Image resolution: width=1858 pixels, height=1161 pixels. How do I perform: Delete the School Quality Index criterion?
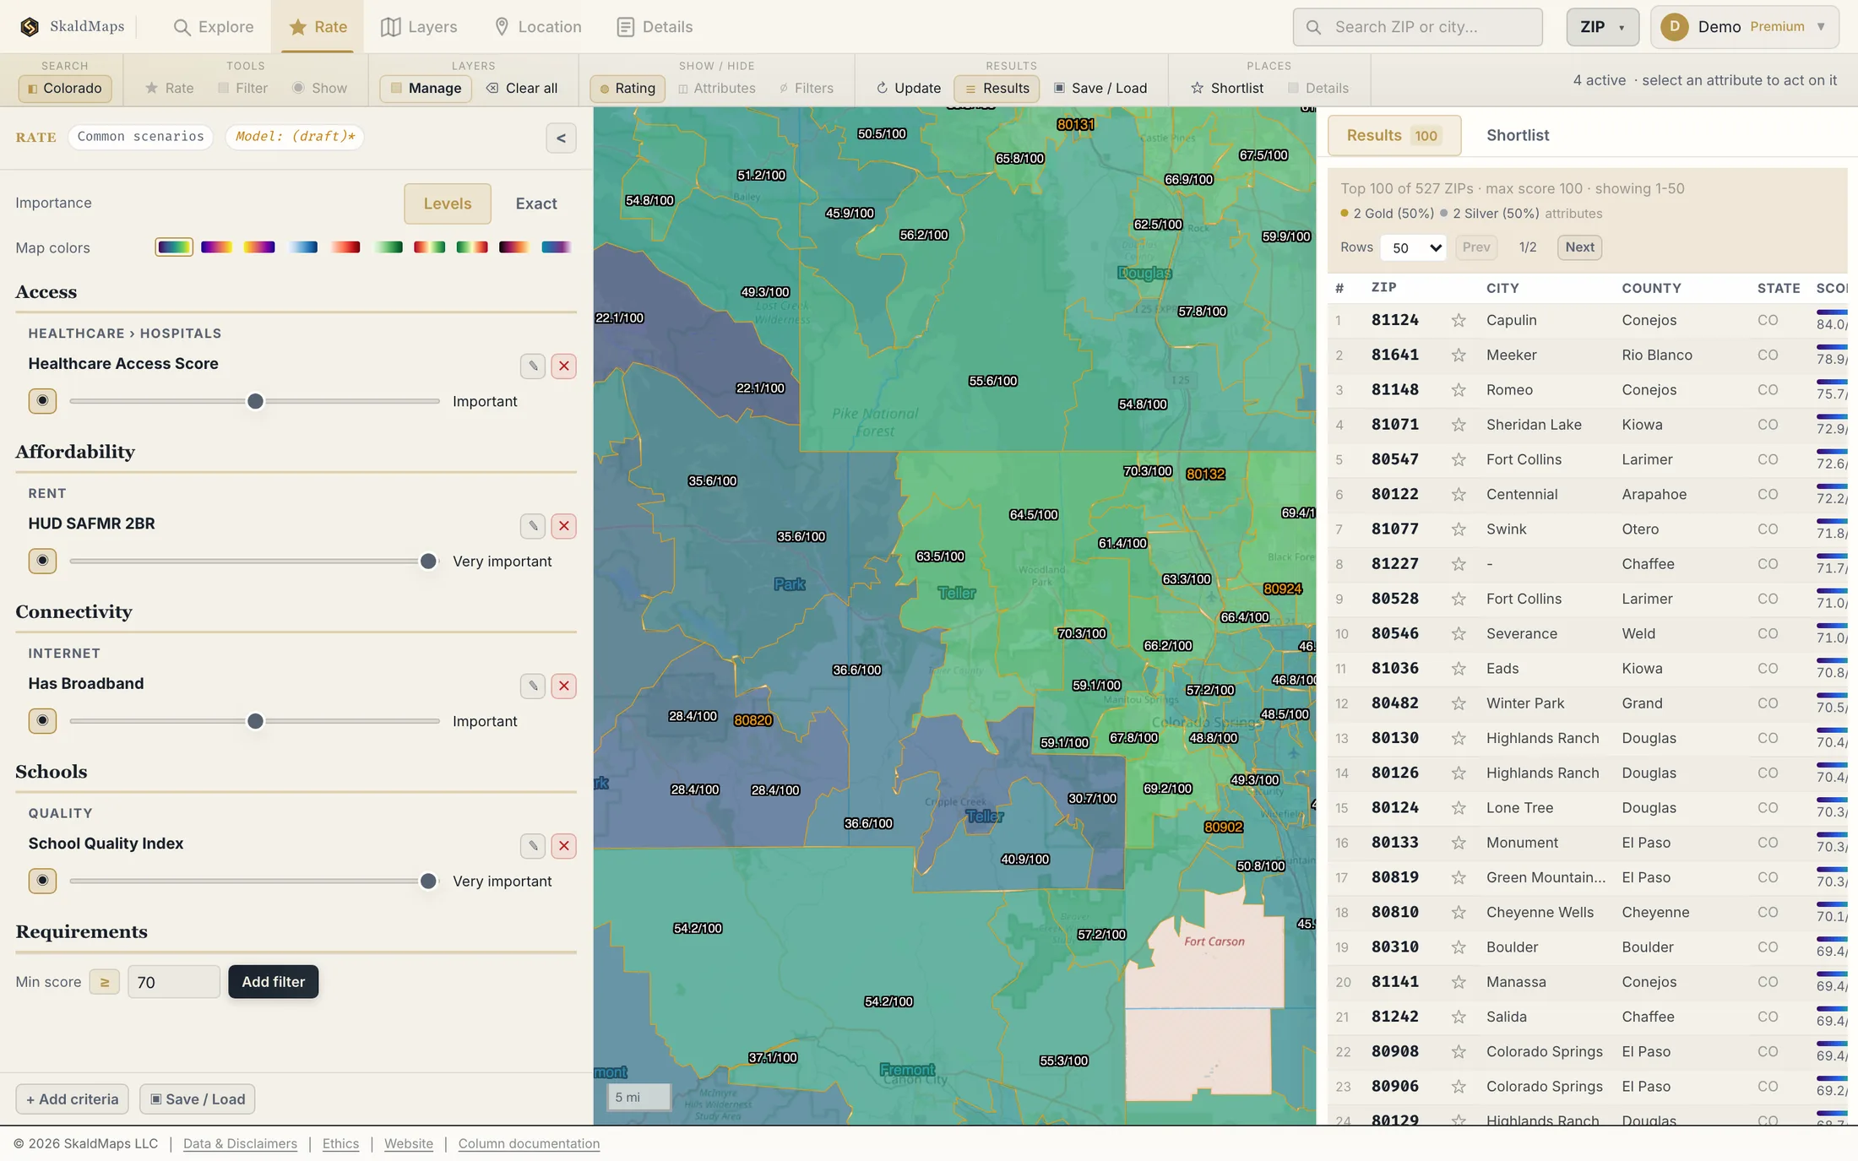pos(564,846)
